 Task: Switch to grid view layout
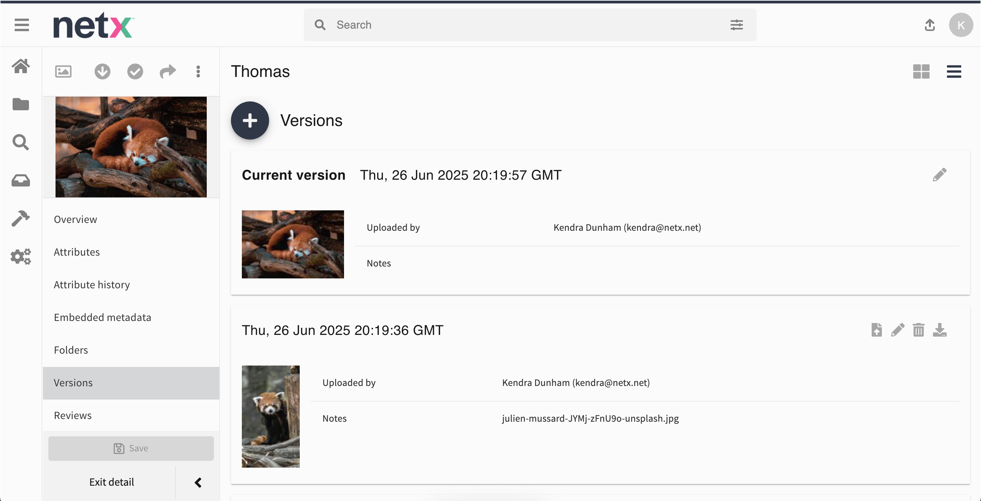921,71
